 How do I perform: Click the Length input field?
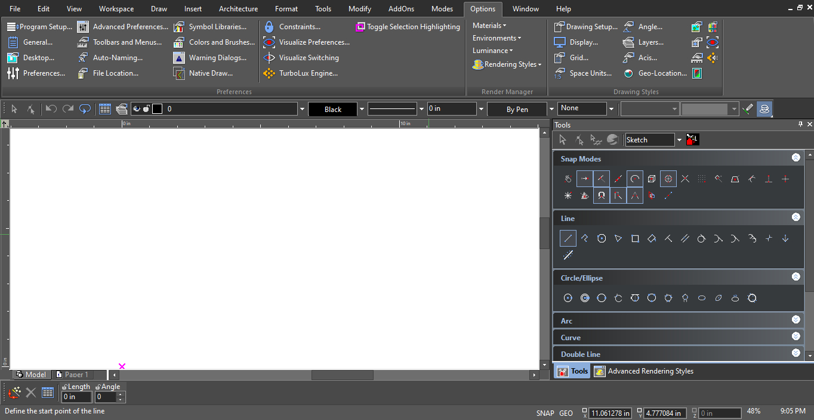point(76,397)
